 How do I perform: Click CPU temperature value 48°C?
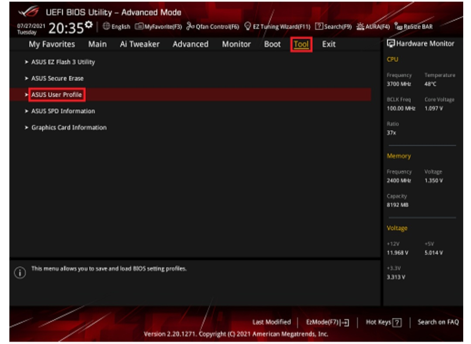pos(430,84)
